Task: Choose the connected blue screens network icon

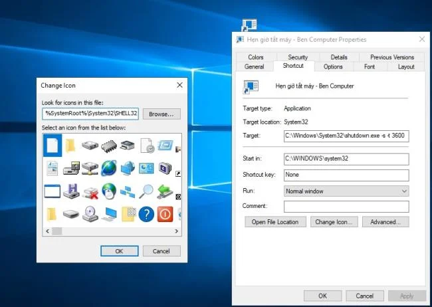Action: point(128,191)
